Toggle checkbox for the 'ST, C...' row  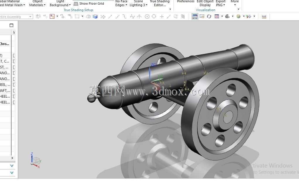point(14,61)
